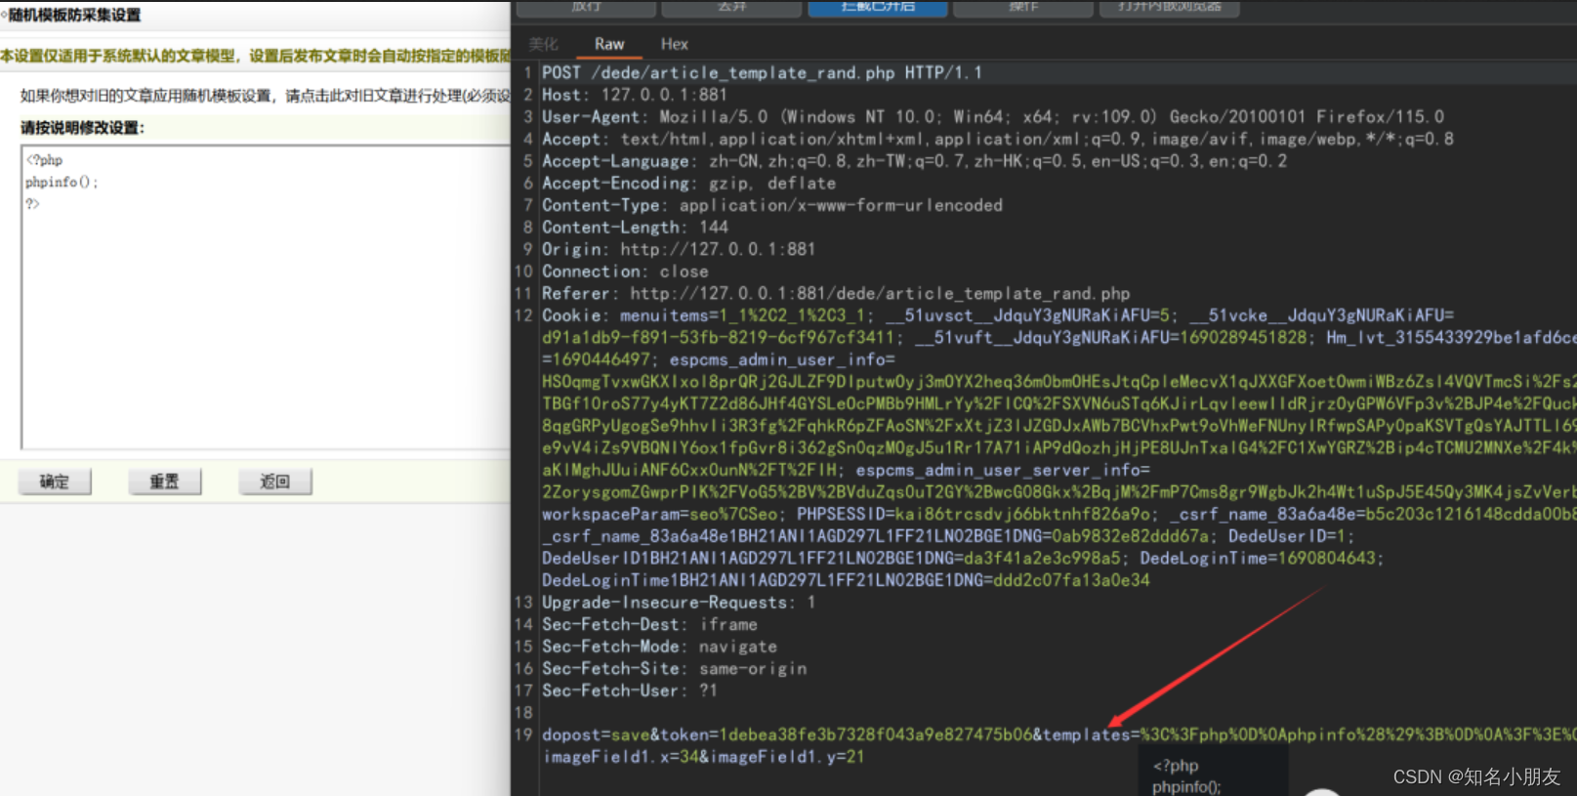Switch to the 美化 pretty tab
This screenshot has width=1577, height=796.
544,44
